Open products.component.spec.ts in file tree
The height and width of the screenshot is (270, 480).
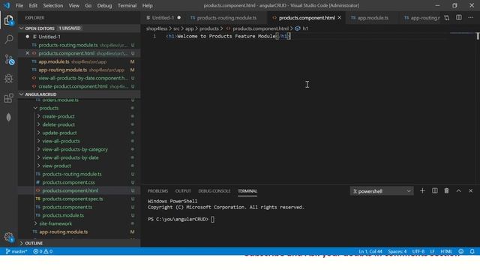(x=73, y=199)
